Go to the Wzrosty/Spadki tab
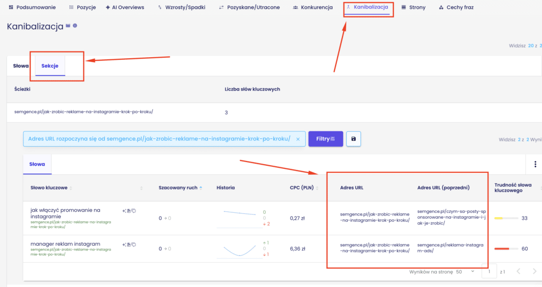This screenshot has height=287, width=542. (x=182, y=7)
